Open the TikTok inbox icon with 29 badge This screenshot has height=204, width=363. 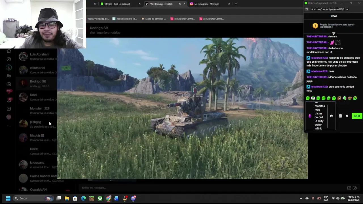9,100
